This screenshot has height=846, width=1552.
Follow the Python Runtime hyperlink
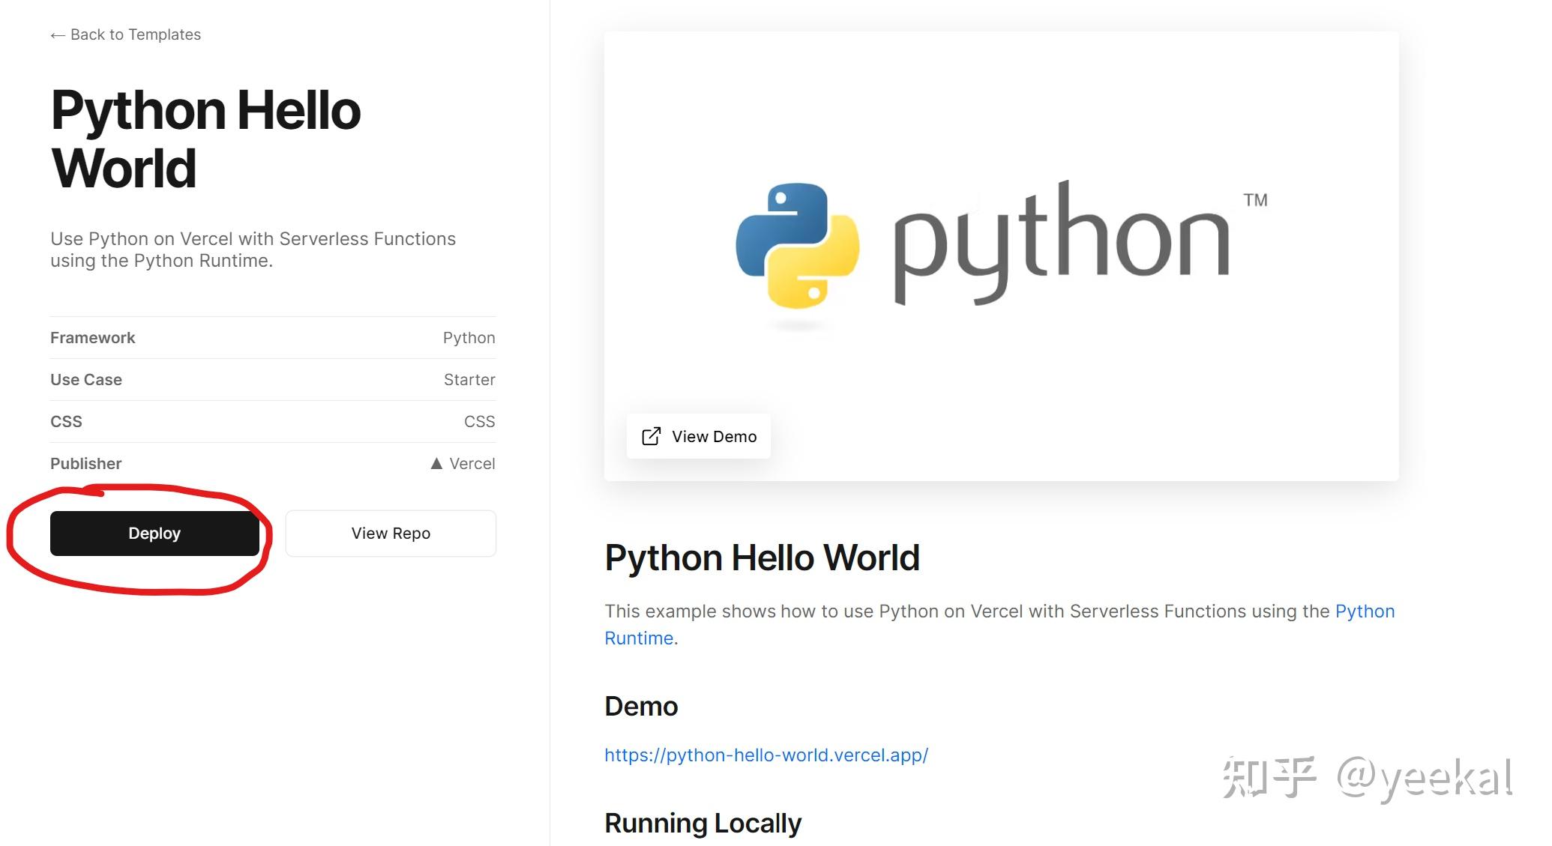(x=1365, y=611)
